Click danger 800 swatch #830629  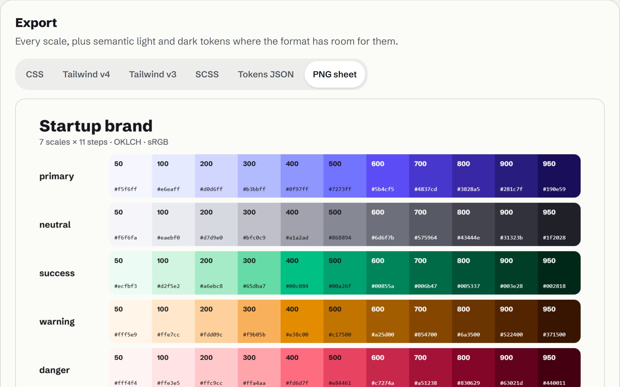point(474,368)
